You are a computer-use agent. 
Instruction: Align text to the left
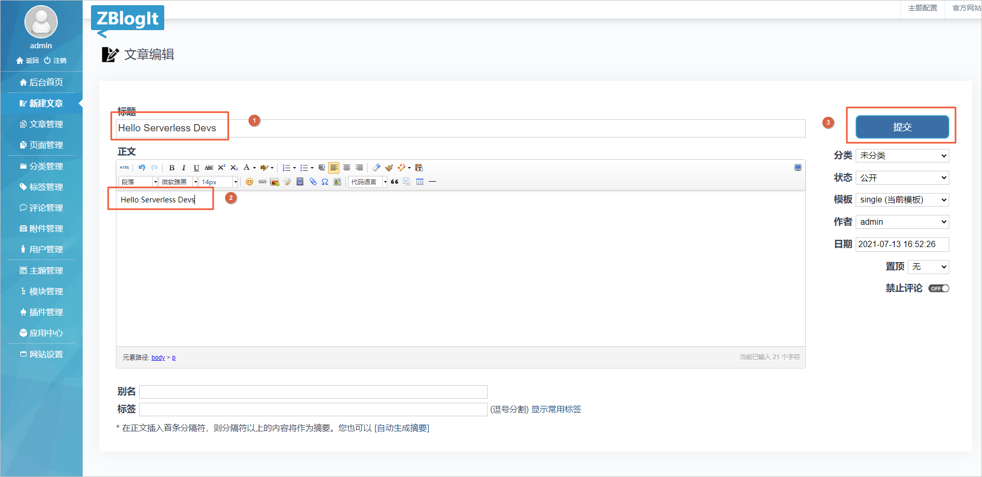pos(334,168)
